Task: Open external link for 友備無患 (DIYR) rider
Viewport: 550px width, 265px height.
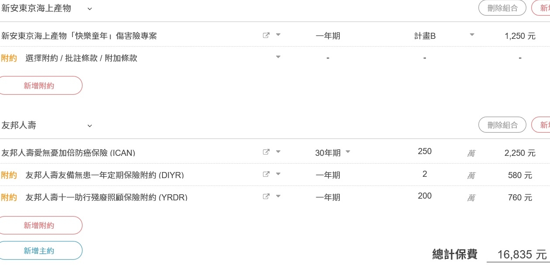Action: [266, 174]
